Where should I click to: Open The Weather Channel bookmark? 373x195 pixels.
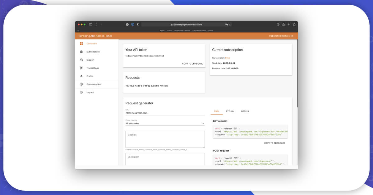pos(182,30)
